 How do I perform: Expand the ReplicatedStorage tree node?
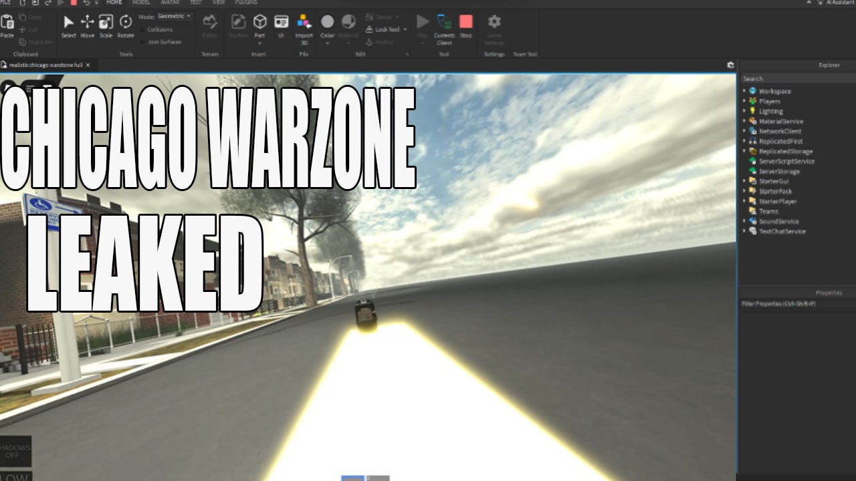pyautogui.click(x=744, y=151)
